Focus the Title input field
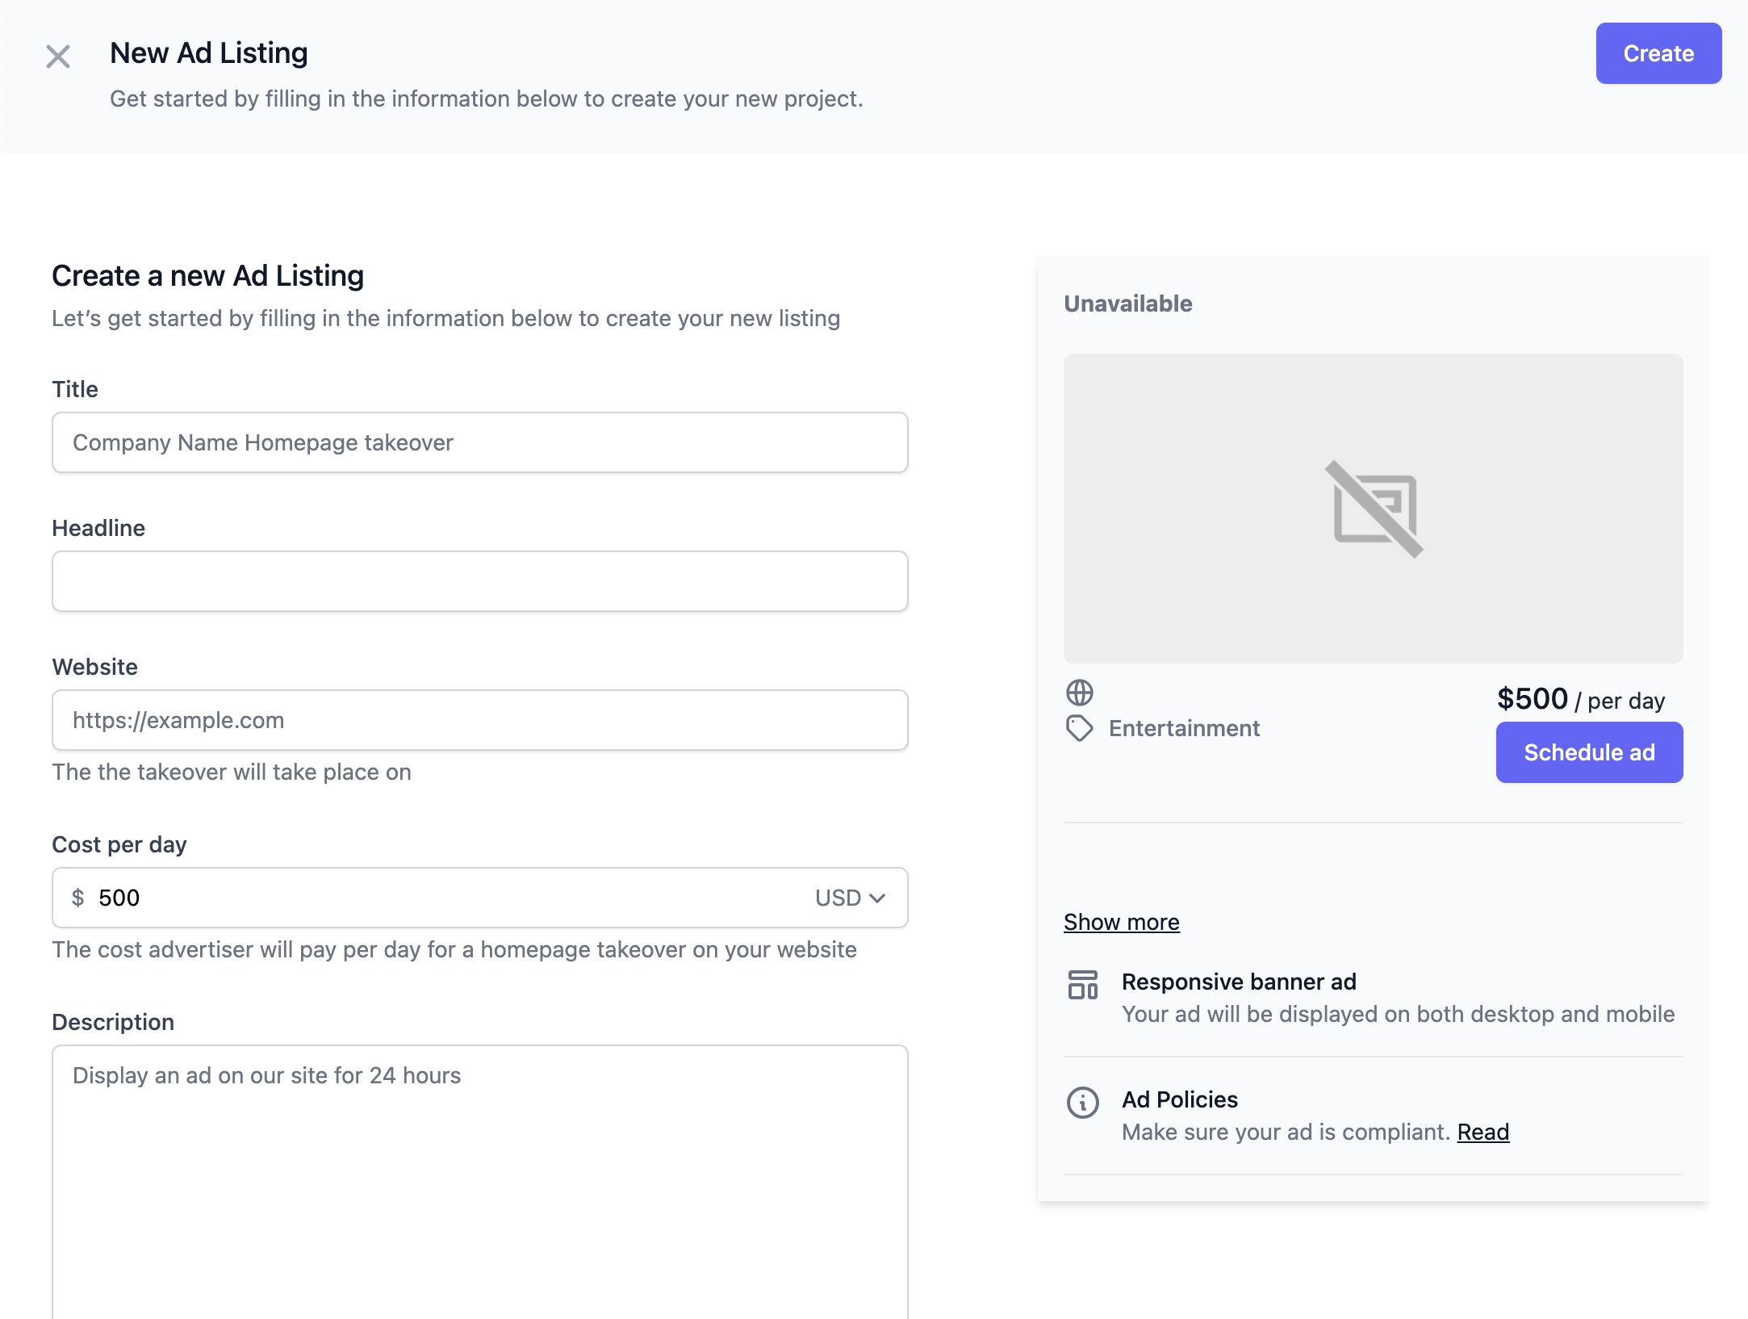This screenshot has width=1748, height=1319. click(479, 442)
